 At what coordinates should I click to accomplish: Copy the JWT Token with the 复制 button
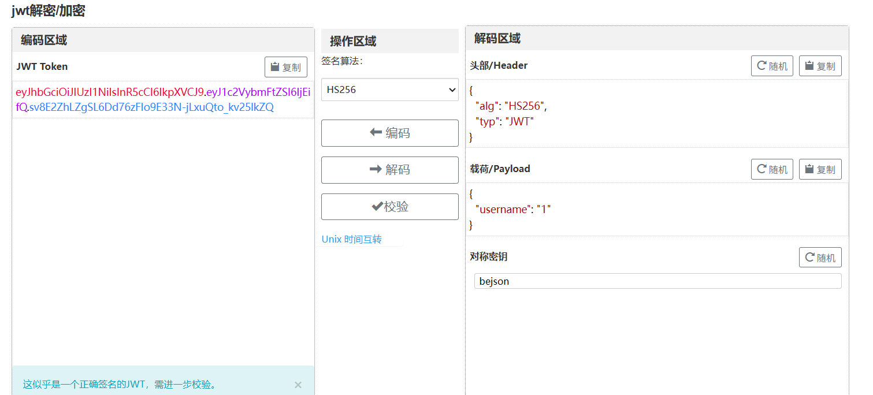[285, 67]
